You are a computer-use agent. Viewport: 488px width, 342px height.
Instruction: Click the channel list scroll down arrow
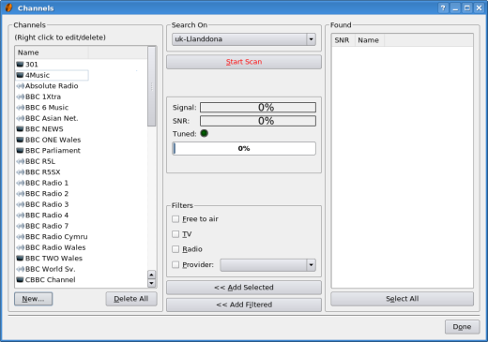tap(152, 283)
